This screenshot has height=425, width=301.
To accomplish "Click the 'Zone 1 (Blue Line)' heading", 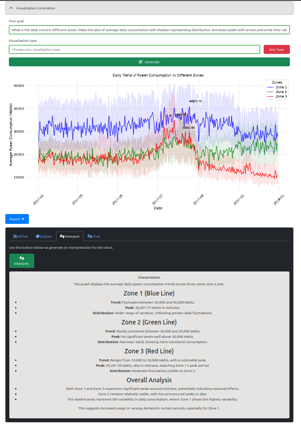I will (149, 293).
